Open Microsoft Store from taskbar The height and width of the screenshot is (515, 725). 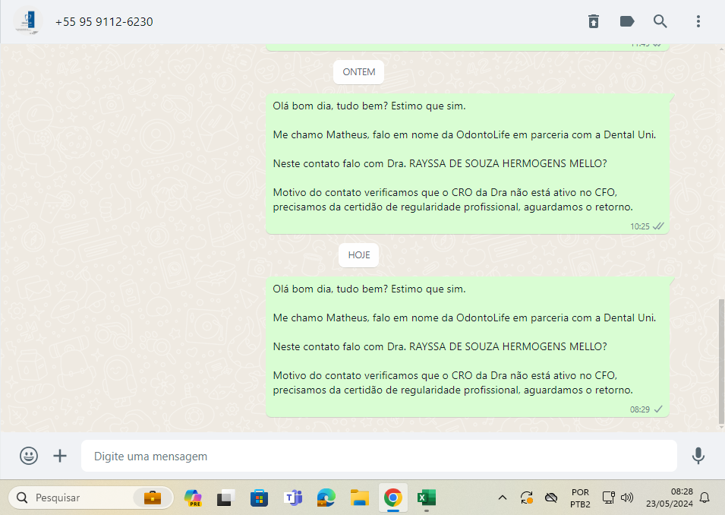(x=259, y=498)
